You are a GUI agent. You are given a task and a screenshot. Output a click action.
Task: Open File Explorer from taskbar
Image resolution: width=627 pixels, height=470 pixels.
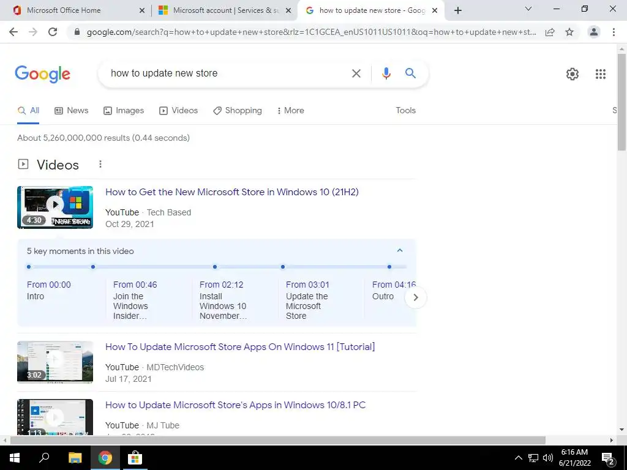75,458
